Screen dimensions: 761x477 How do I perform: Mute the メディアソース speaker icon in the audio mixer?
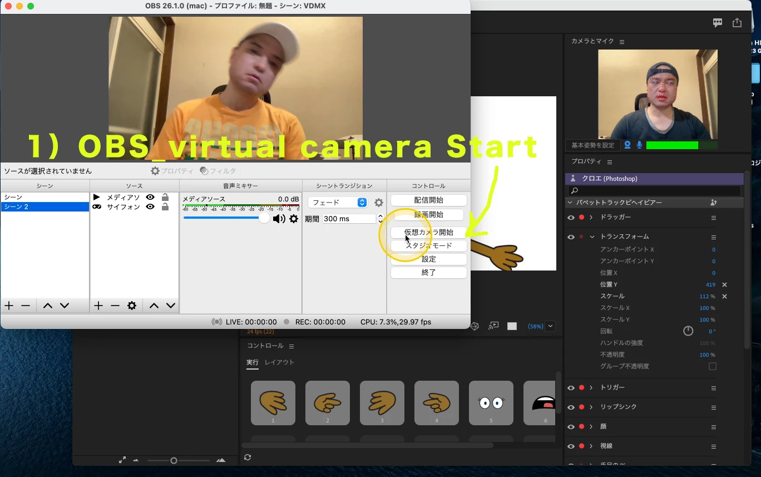coord(279,219)
